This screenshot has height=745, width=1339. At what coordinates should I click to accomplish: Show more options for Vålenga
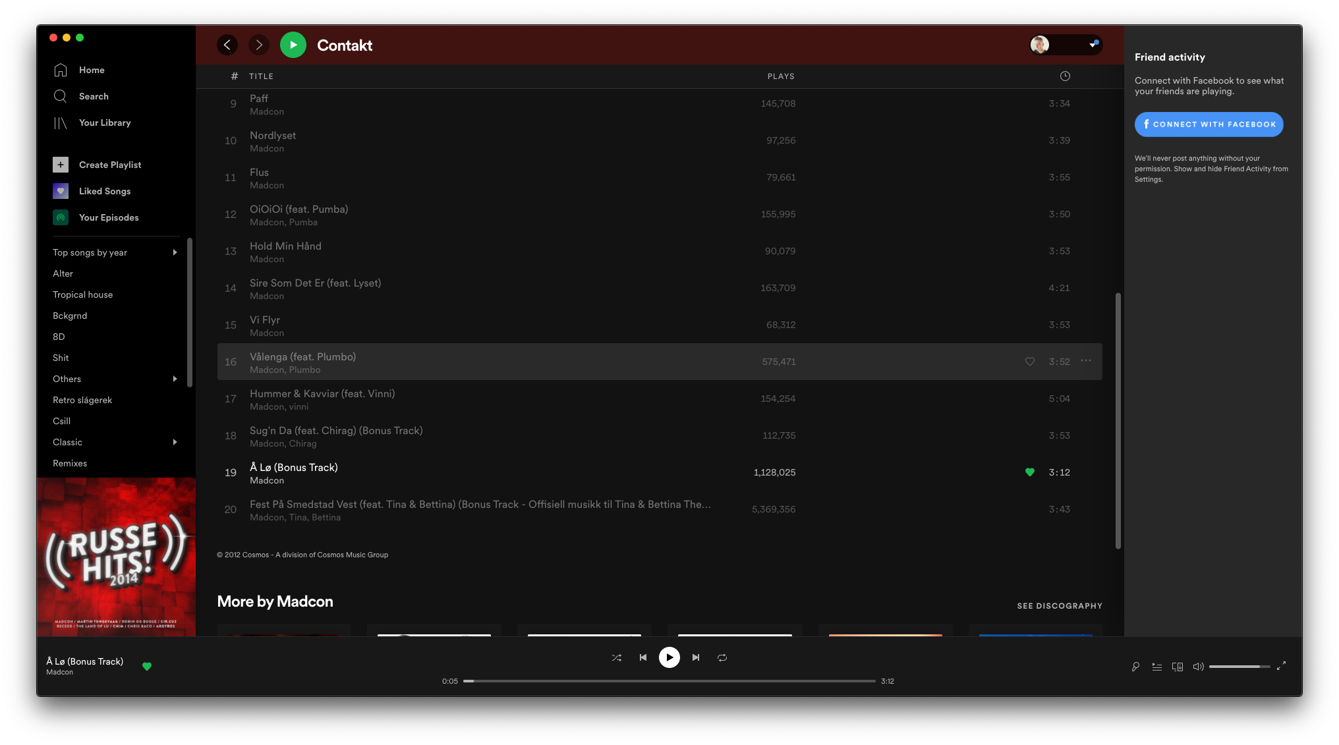[1085, 361]
